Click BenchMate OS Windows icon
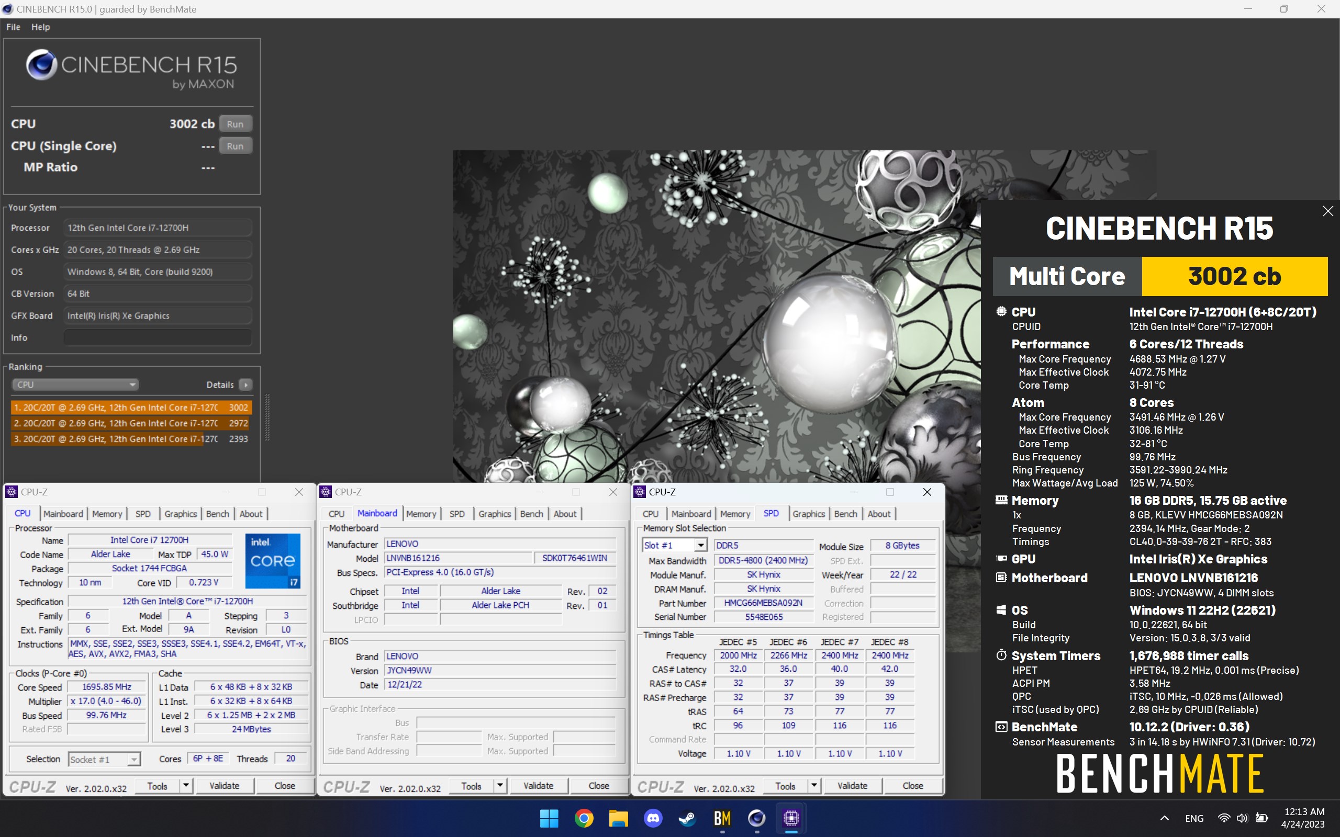 point(1001,610)
